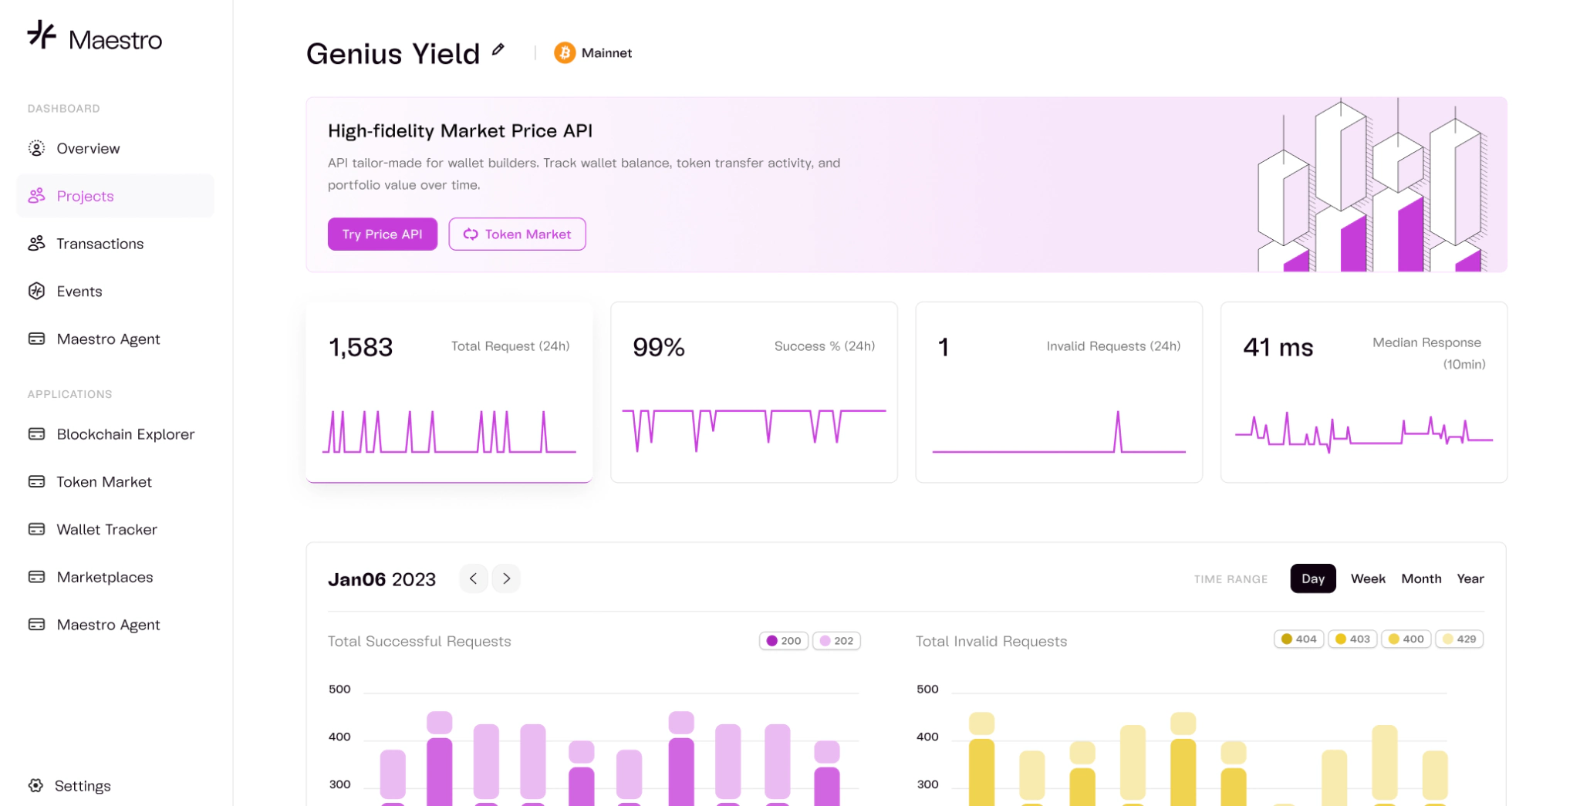Toggle the 200 status legend

[x=784, y=640]
